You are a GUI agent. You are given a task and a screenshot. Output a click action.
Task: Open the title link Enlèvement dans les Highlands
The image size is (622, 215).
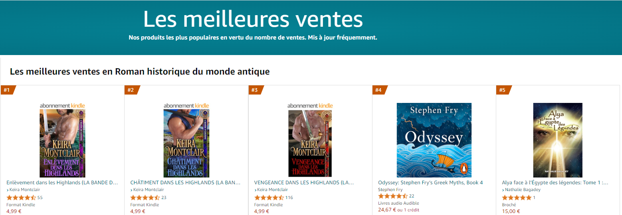[x=62, y=183]
